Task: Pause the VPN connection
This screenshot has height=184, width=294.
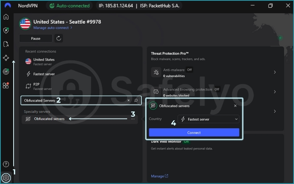Action: click(36, 38)
